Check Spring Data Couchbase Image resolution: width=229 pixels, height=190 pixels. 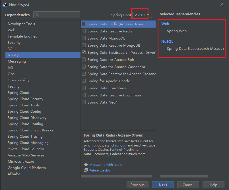click(x=84, y=88)
